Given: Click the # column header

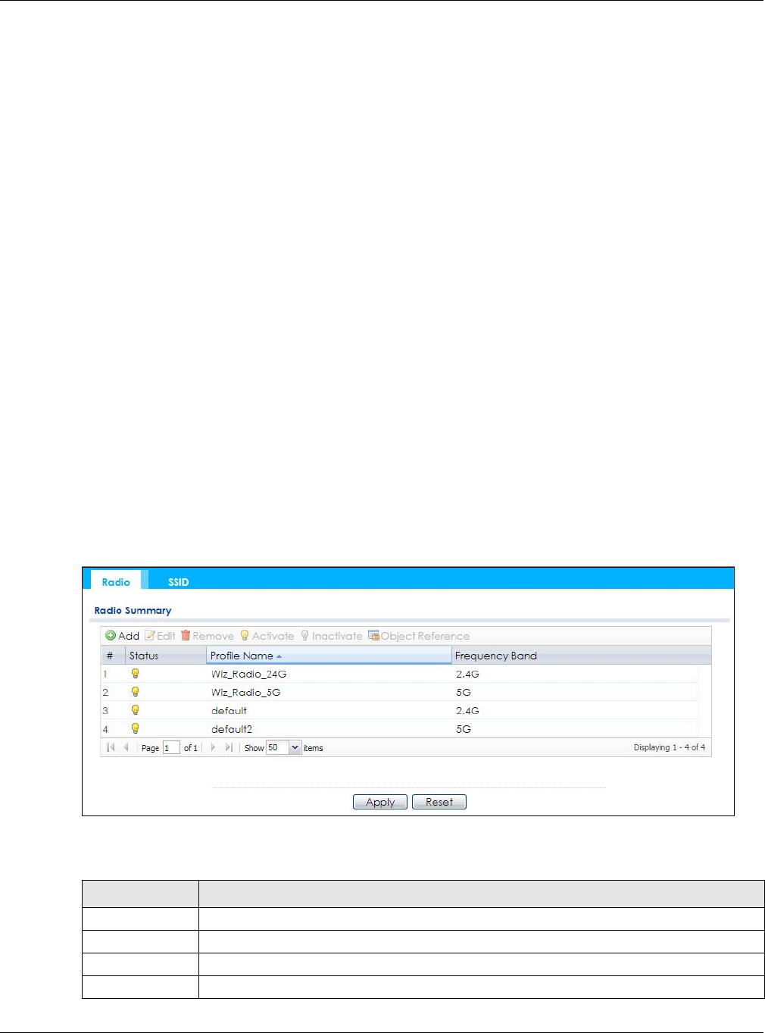Looking at the screenshot, I should tap(113, 656).
